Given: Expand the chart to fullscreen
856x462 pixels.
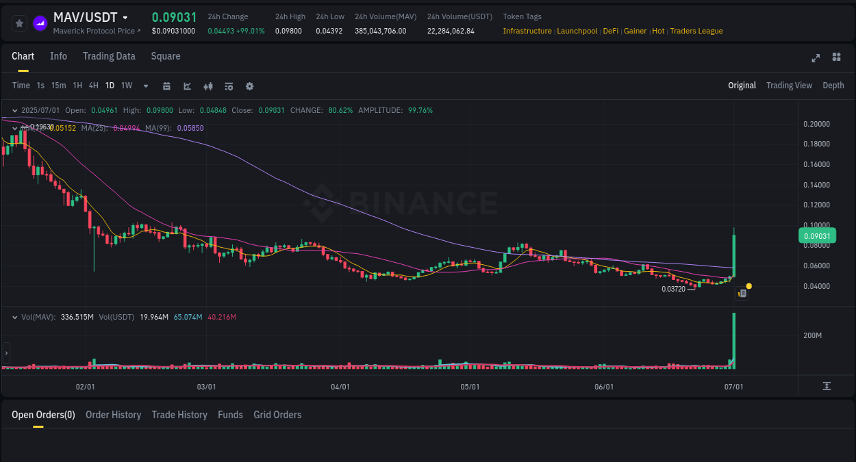Looking at the screenshot, I should [815, 58].
